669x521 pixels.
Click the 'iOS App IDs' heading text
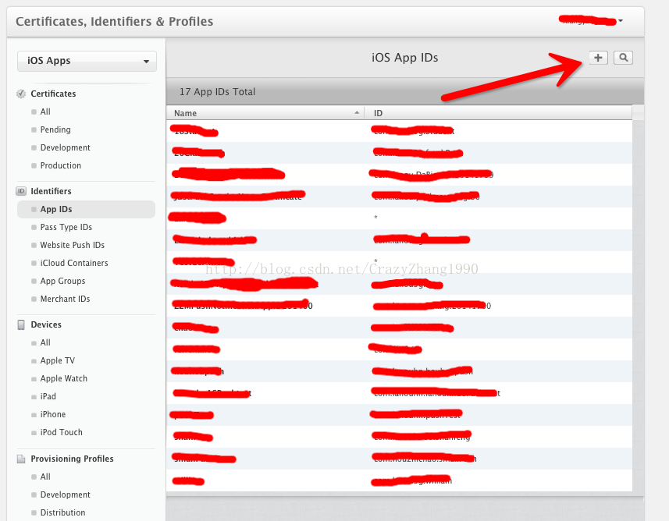[x=404, y=58]
